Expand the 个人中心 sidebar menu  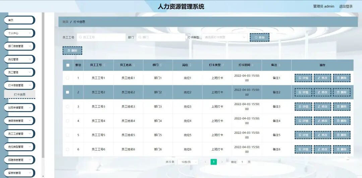pos(19,33)
